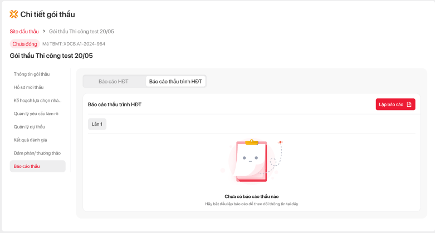Open Kế hoạch lựa chọn nhà… menu item
This screenshot has width=435, height=233.
click(x=37, y=101)
